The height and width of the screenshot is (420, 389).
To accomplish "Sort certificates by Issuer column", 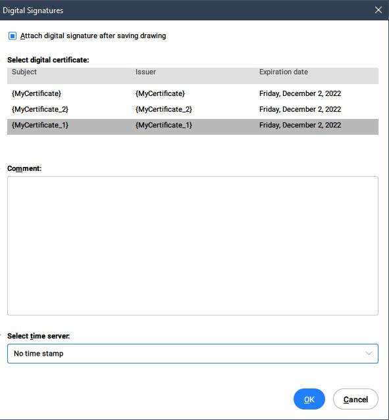I will coord(145,72).
